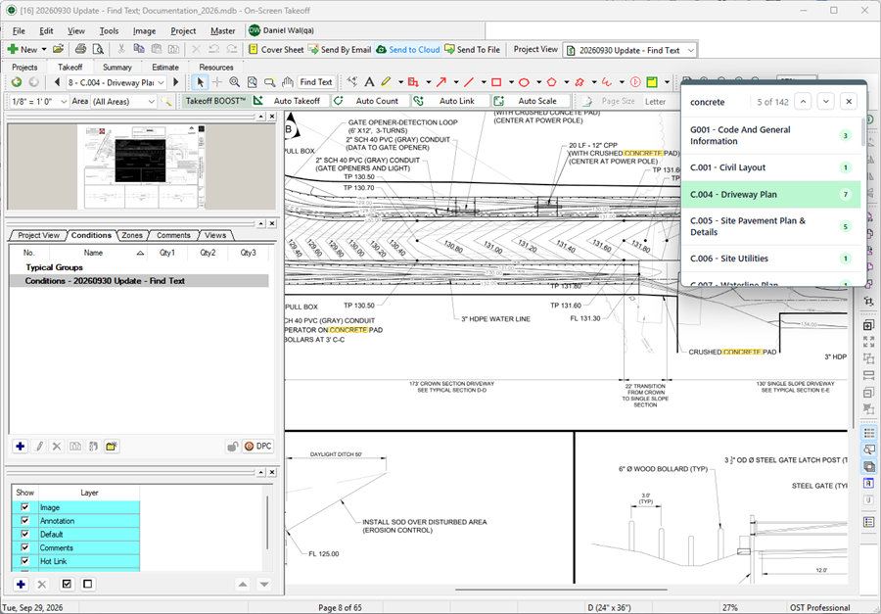
Task: Click the uncheck-all layers button
Action: [x=87, y=585]
